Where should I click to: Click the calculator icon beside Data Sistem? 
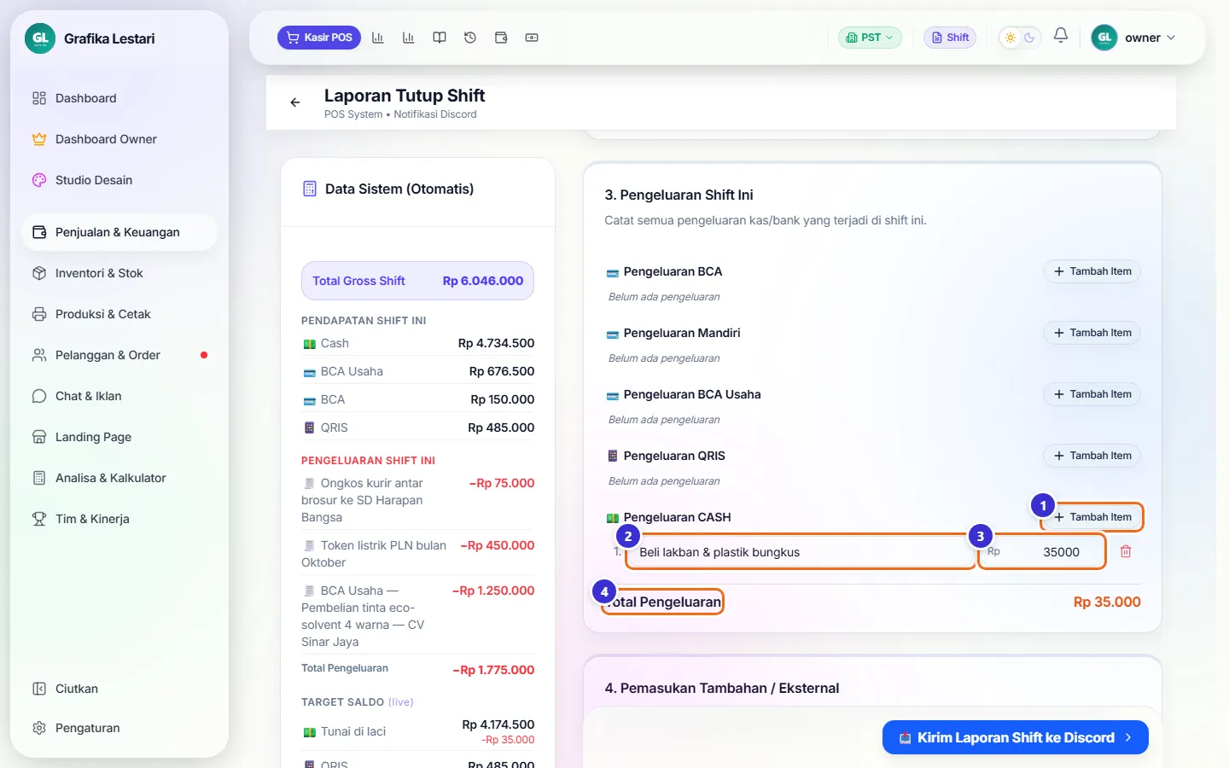point(310,189)
